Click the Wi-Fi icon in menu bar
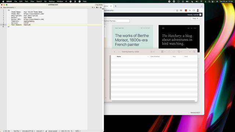235x132 pixels. pos(201,1)
